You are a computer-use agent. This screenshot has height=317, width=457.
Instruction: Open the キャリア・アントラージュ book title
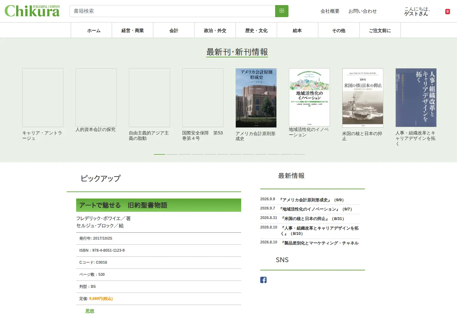point(42,136)
